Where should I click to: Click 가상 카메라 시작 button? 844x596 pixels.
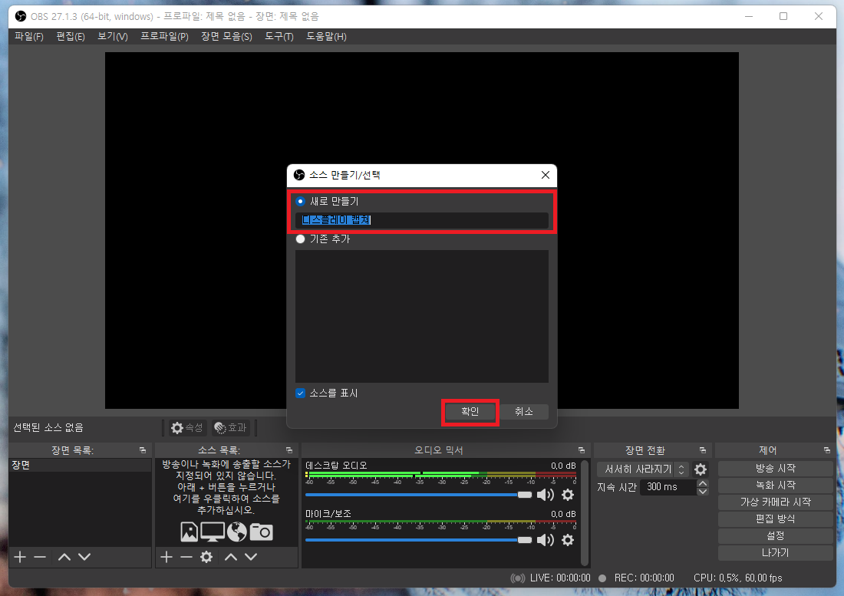click(775, 502)
